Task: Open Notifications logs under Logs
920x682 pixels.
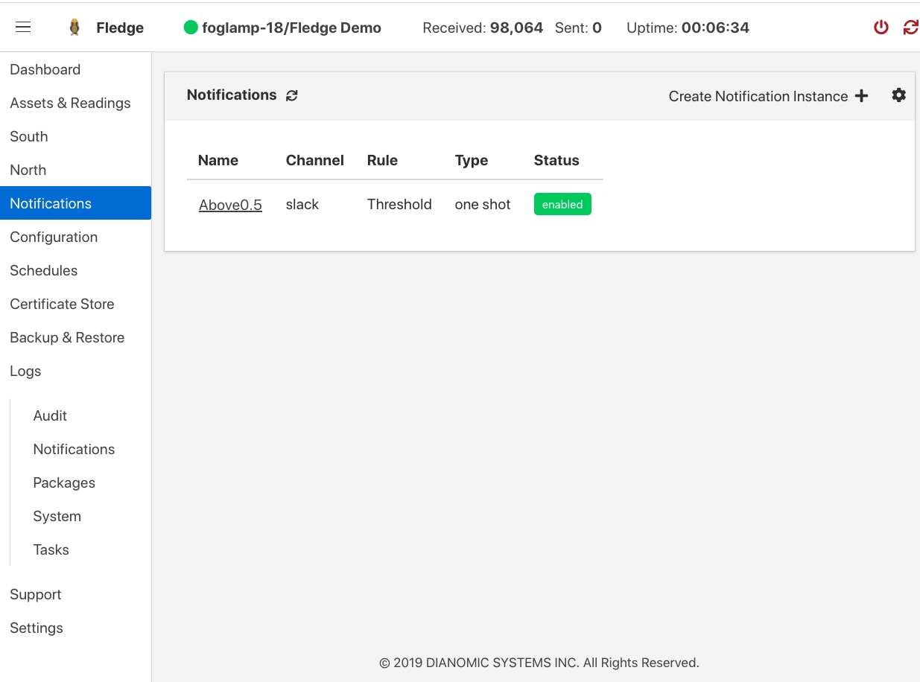Action: point(74,449)
